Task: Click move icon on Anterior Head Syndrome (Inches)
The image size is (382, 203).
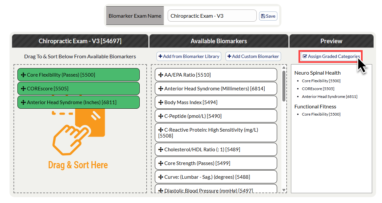Action: click(x=23, y=102)
